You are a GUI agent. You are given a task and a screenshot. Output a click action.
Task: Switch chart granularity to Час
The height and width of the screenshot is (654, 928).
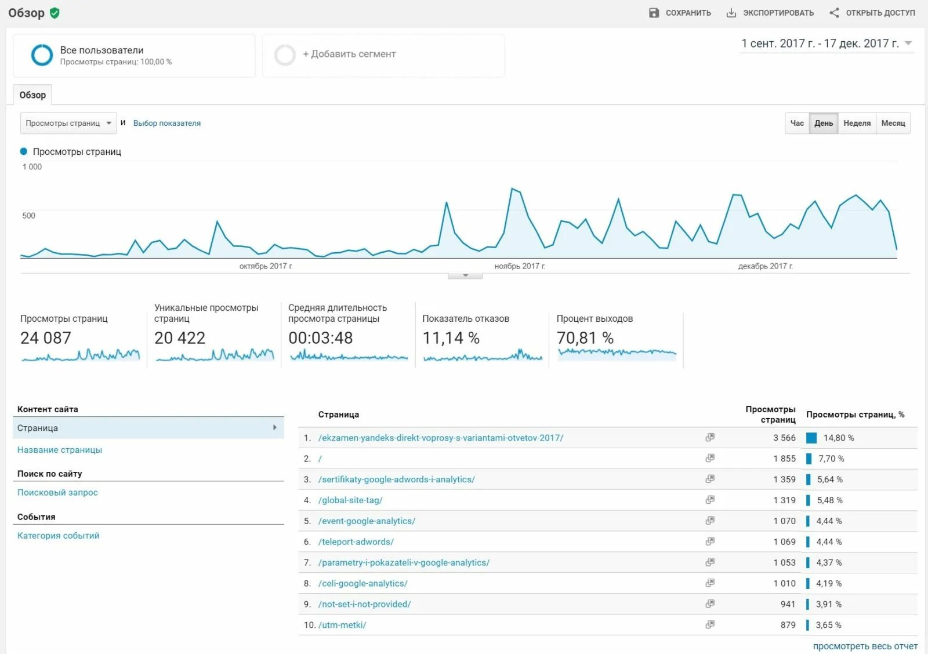(x=797, y=123)
